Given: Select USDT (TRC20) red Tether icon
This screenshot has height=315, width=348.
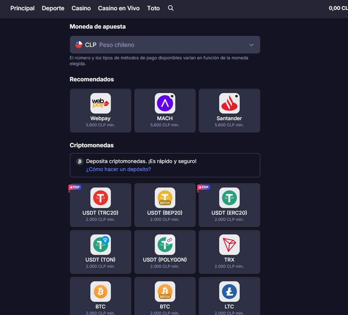Looking at the screenshot, I should (x=101, y=198).
